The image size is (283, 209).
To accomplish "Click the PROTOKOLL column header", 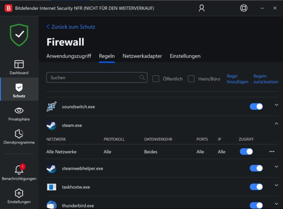I will pos(114,139).
